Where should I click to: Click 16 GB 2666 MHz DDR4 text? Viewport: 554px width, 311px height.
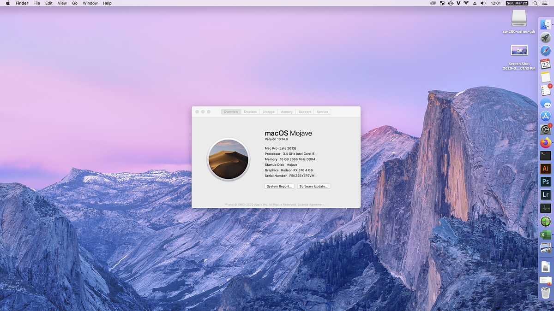point(297,159)
